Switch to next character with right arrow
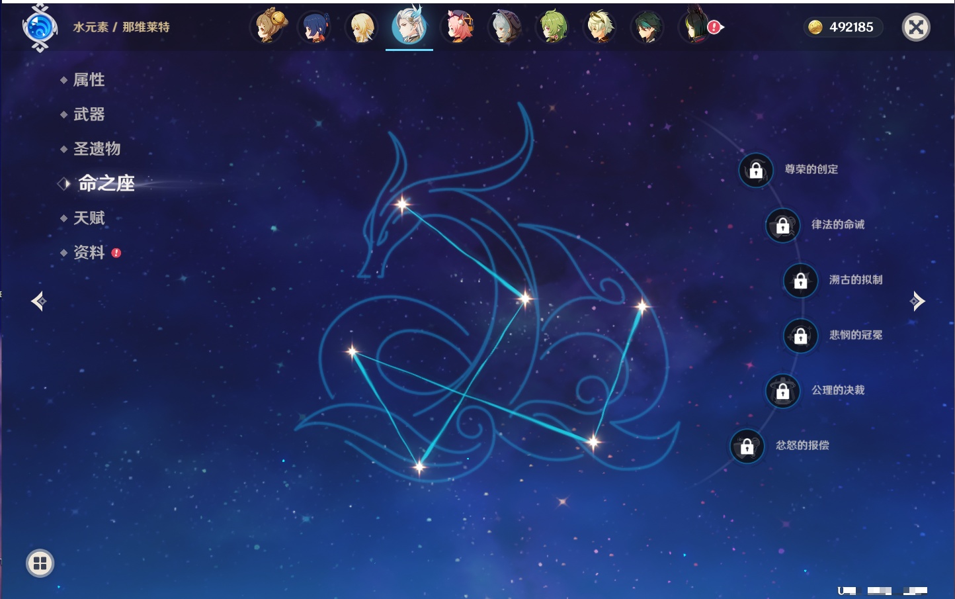 pyautogui.click(x=917, y=301)
